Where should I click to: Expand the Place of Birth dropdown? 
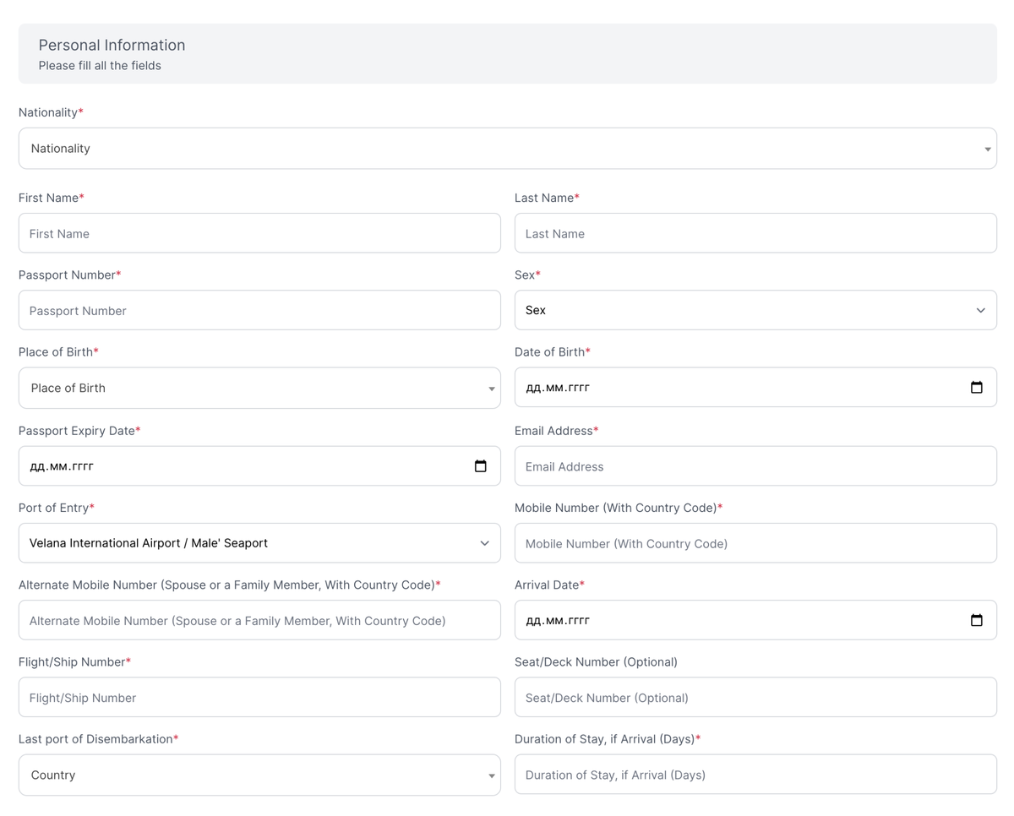coord(259,388)
